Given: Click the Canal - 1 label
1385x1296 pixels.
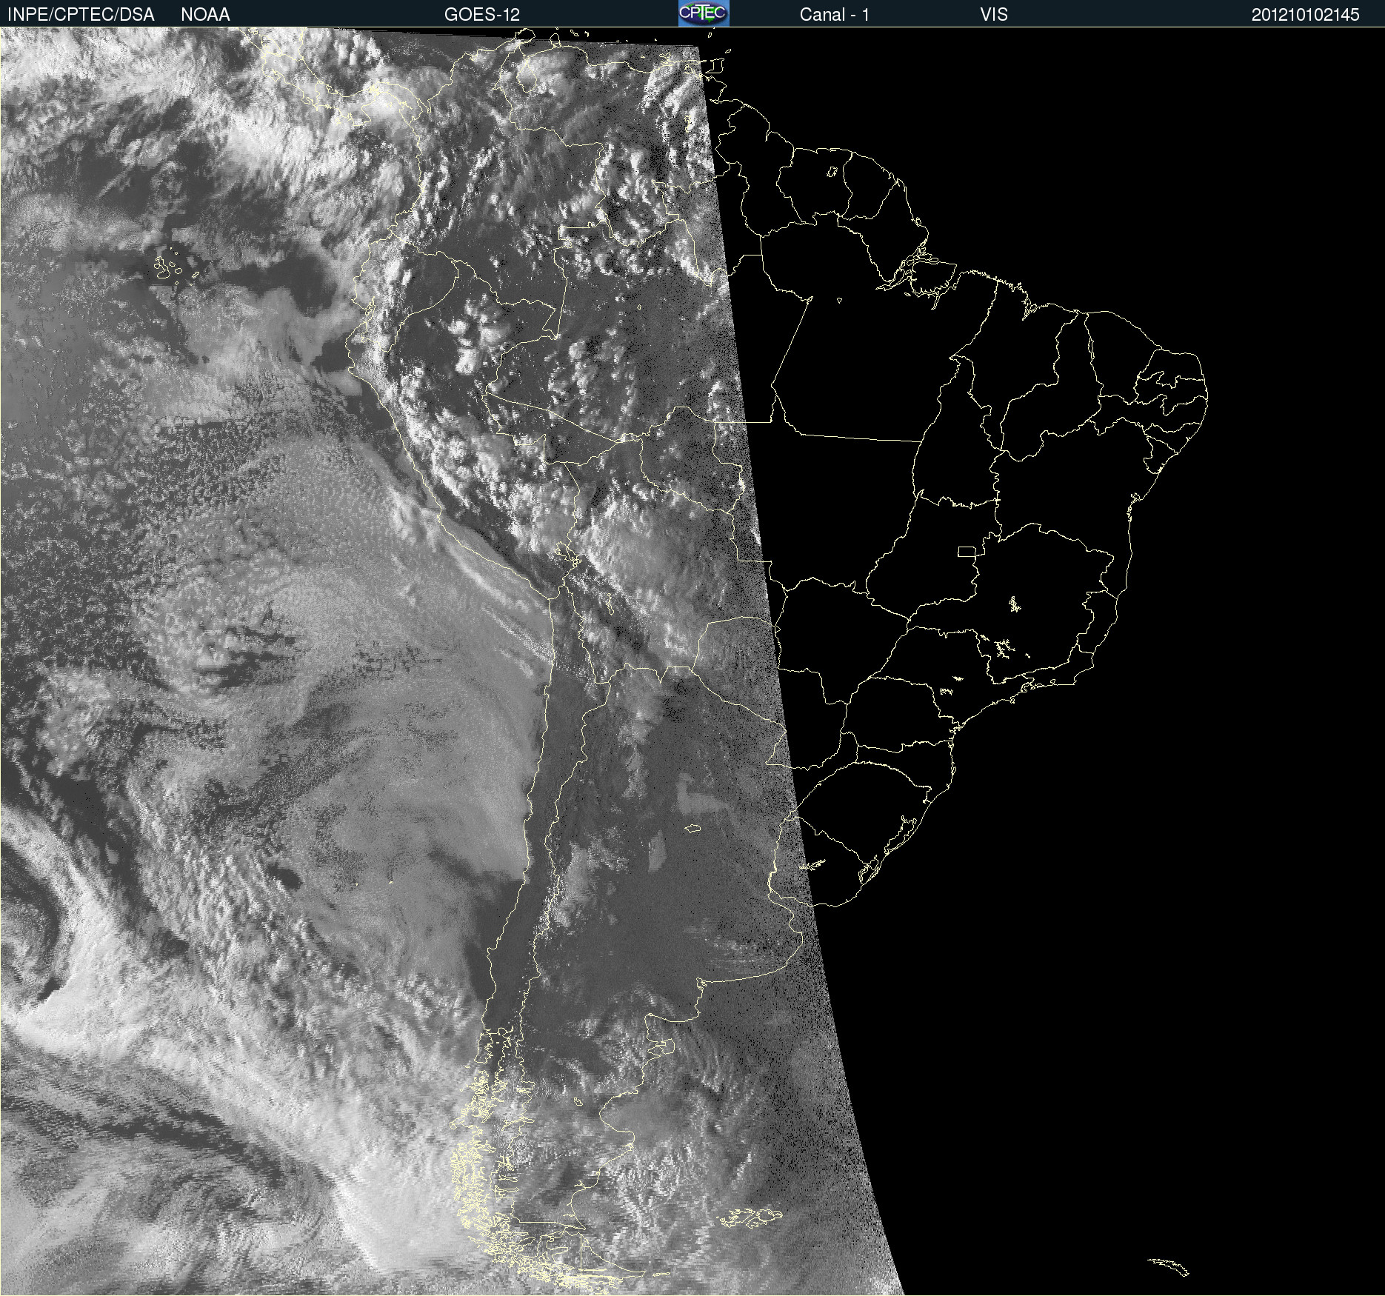Looking at the screenshot, I should click(x=834, y=15).
